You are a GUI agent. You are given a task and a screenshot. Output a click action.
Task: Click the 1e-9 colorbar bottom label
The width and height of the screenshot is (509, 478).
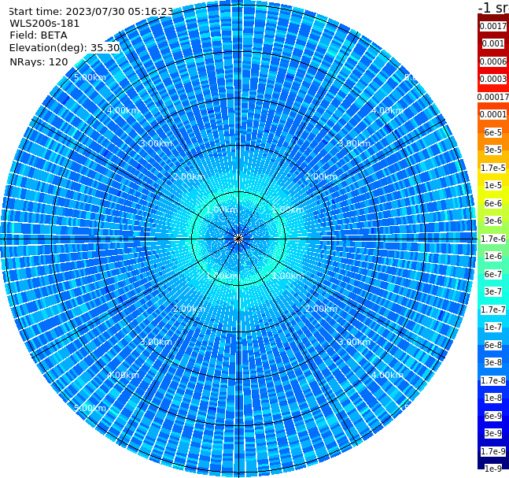point(493,469)
